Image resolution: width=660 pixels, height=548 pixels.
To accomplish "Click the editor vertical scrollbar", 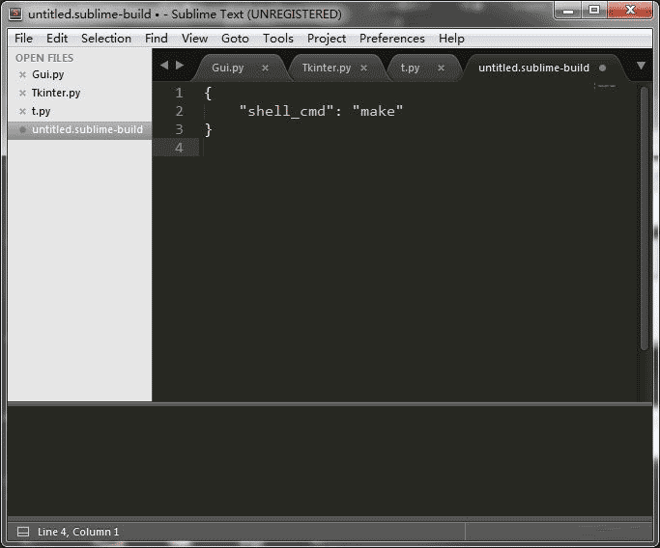I will pyautogui.click(x=644, y=218).
